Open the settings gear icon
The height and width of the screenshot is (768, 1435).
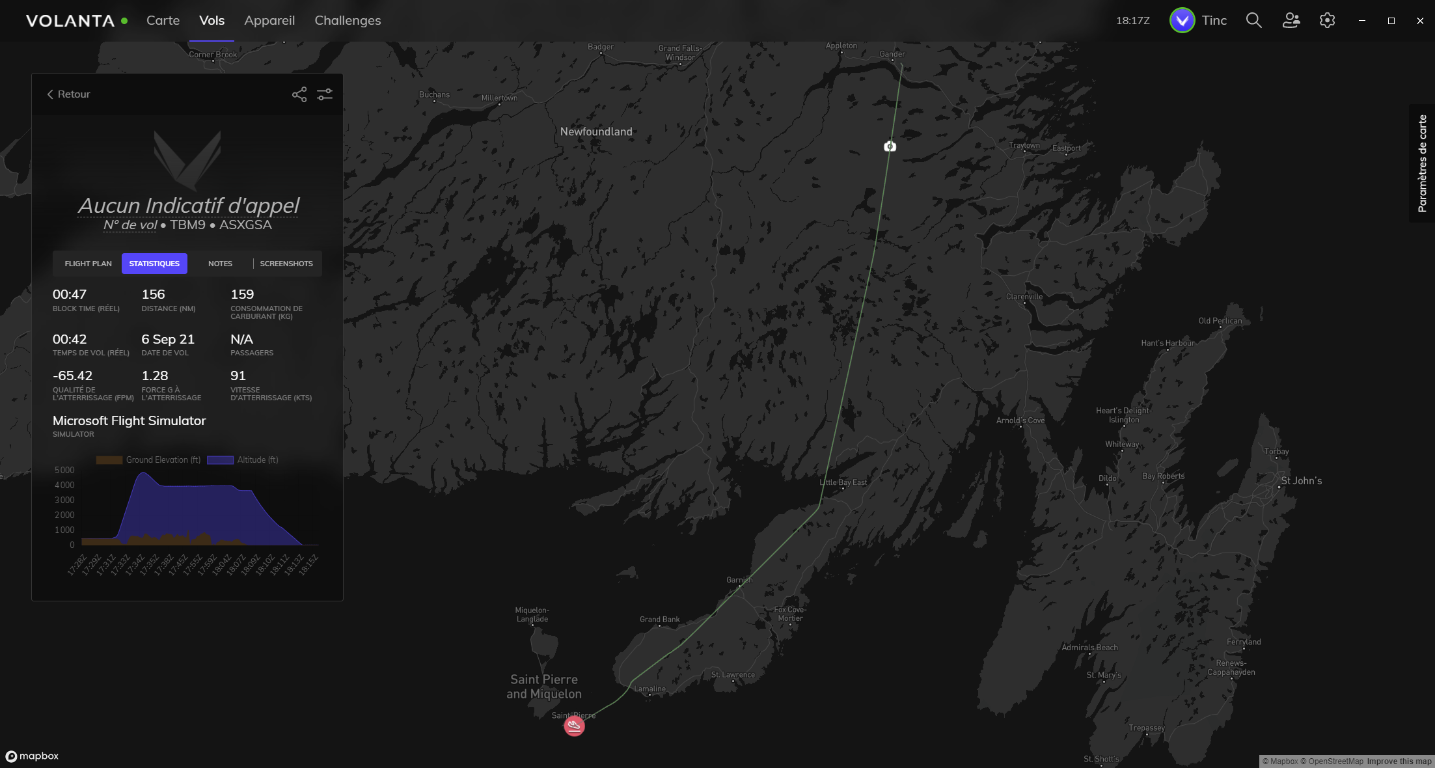point(1327,20)
